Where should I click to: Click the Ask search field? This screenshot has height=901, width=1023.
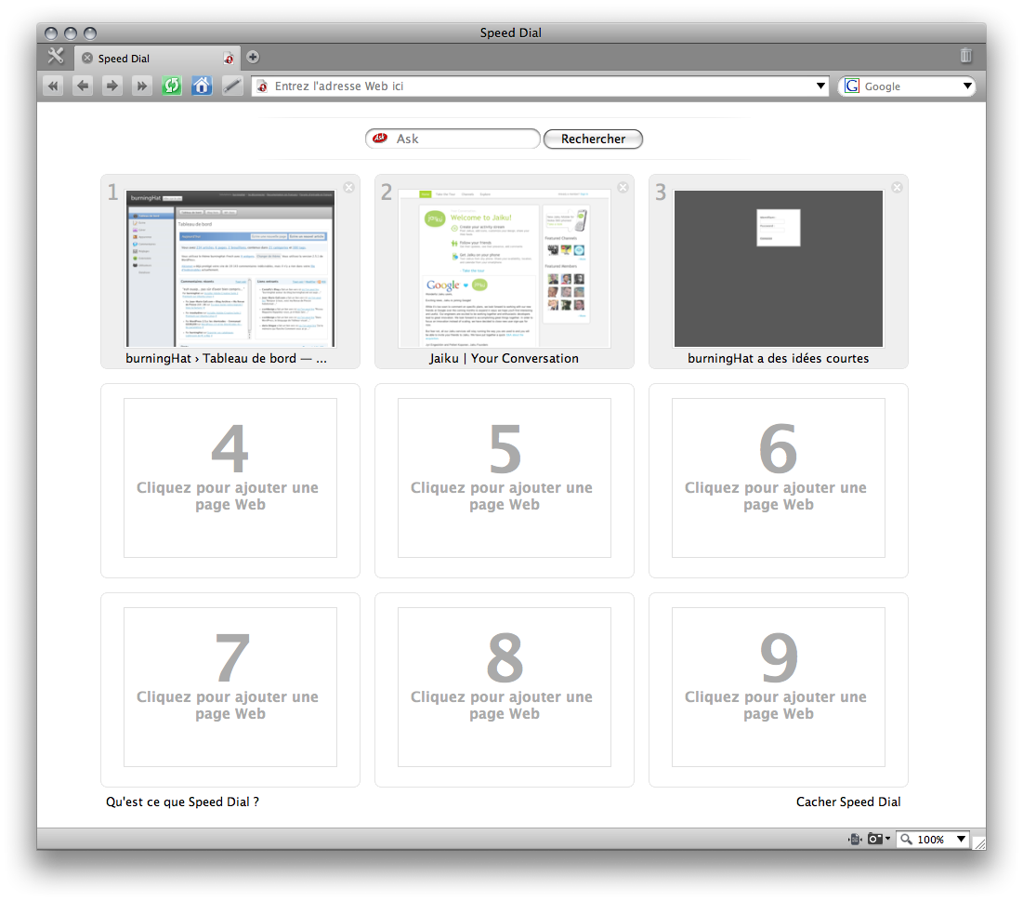click(452, 139)
